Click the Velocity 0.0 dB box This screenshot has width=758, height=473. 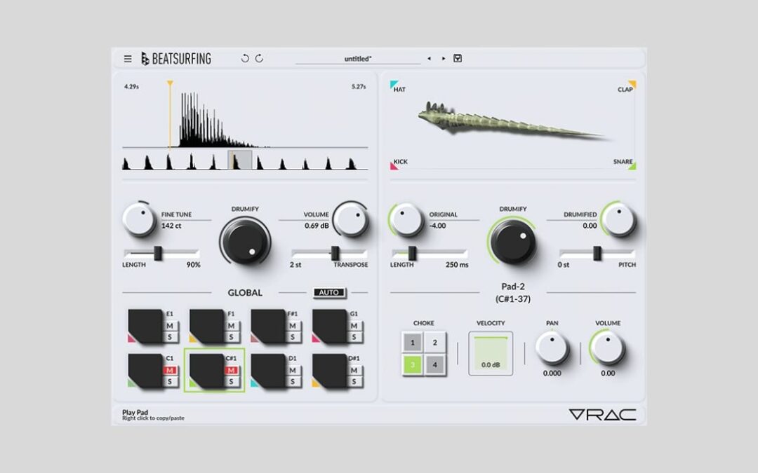point(491,353)
